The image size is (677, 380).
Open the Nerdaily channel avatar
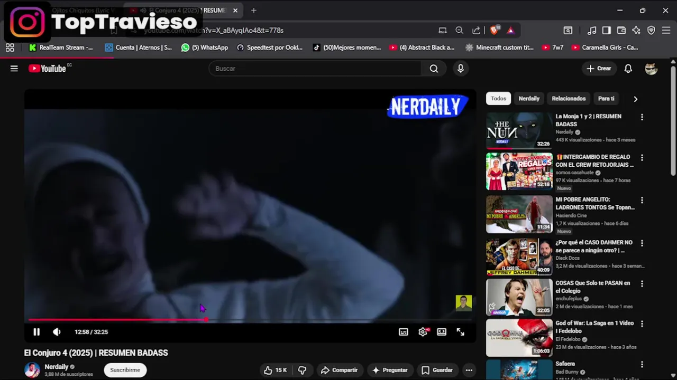coord(32,370)
